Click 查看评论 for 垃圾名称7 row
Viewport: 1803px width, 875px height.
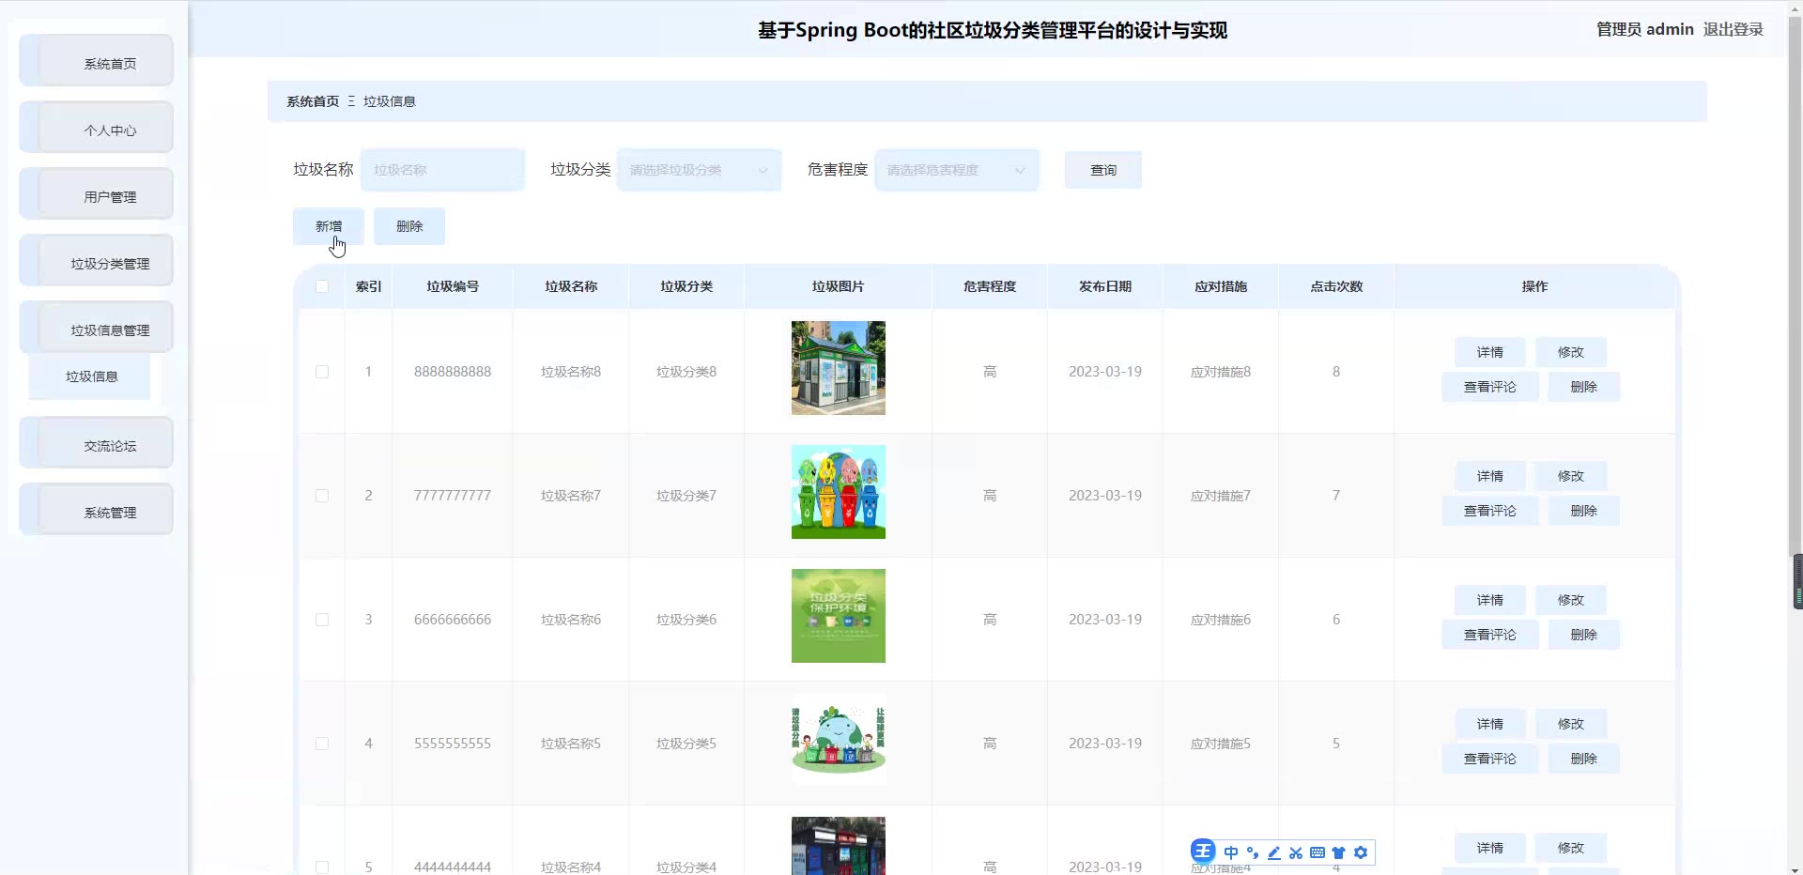(1490, 511)
